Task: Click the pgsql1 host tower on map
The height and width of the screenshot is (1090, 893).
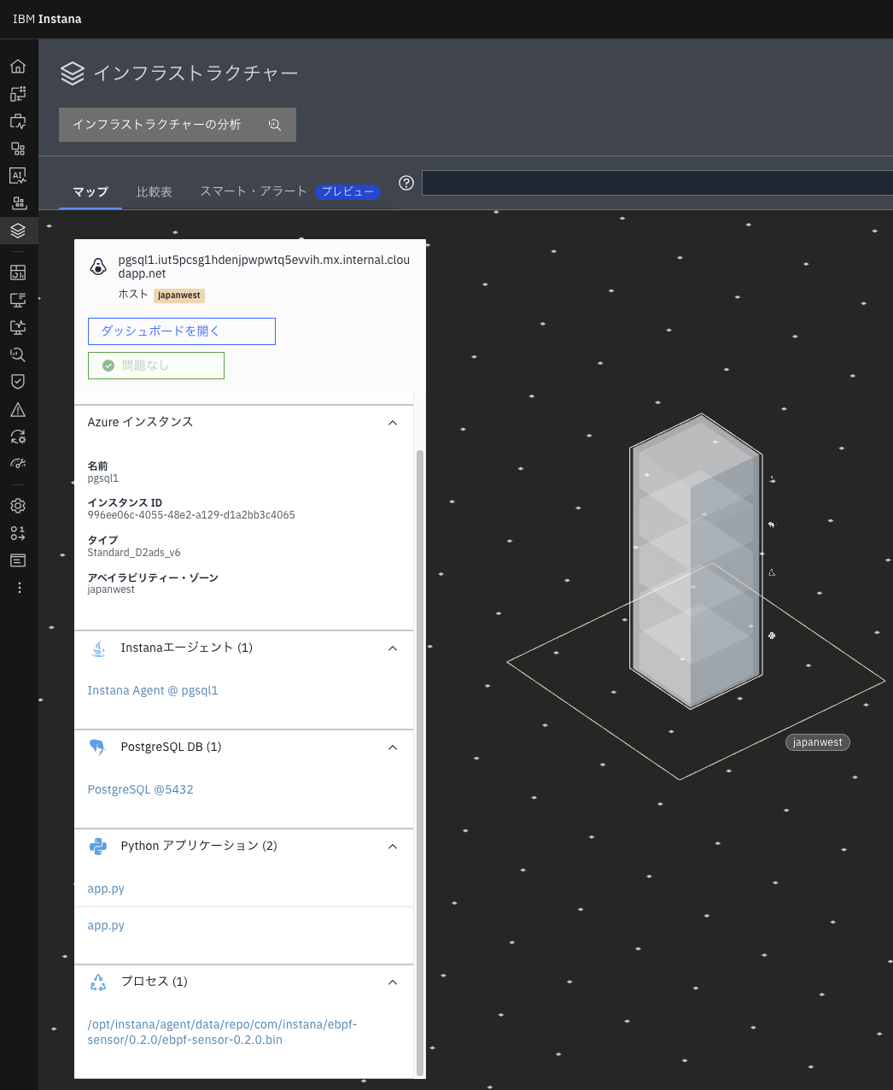Action: point(696,562)
